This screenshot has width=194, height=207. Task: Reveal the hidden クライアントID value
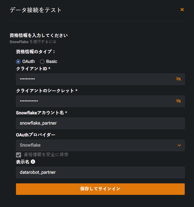178,79
